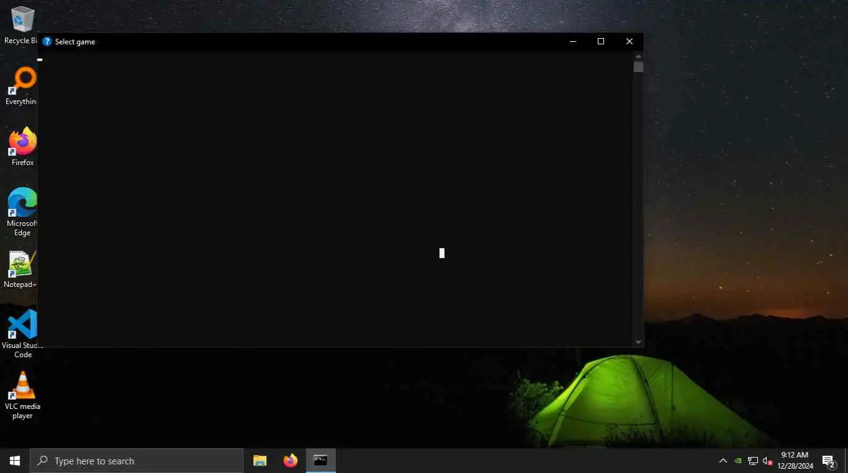848x473 pixels.
Task: Click the console scrollbar up arrow
Action: tap(638, 56)
